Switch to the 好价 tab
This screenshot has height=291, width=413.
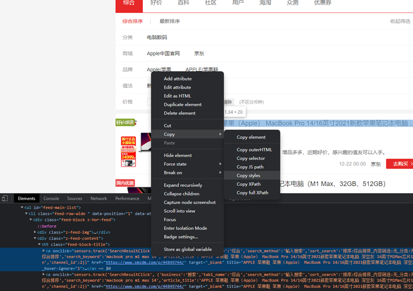click(x=156, y=3)
